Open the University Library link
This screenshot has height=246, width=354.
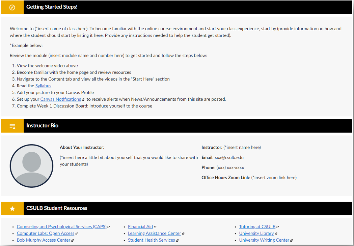(x=256, y=234)
